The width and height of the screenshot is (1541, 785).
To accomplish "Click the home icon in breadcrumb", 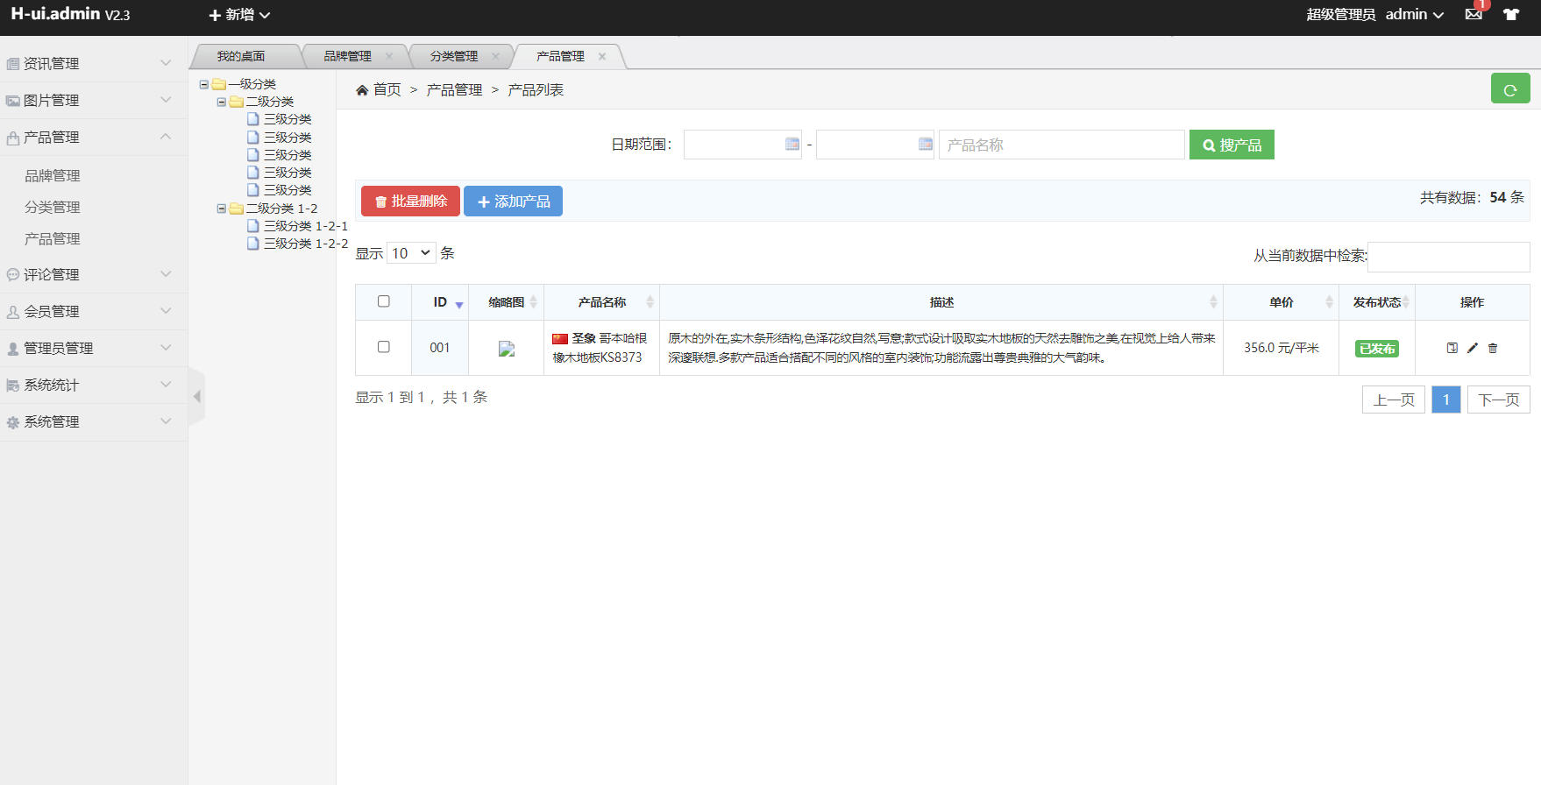I will pos(362,90).
